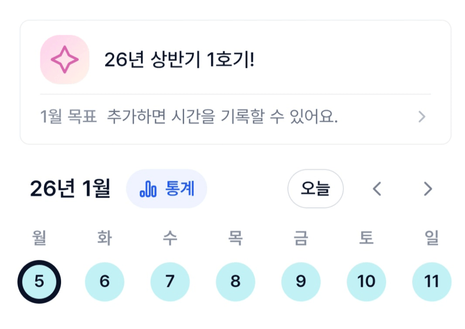Jump to today with 오늘 button
The height and width of the screenshot is (329, 465).
pyautogui.click(x=315, y=189)
